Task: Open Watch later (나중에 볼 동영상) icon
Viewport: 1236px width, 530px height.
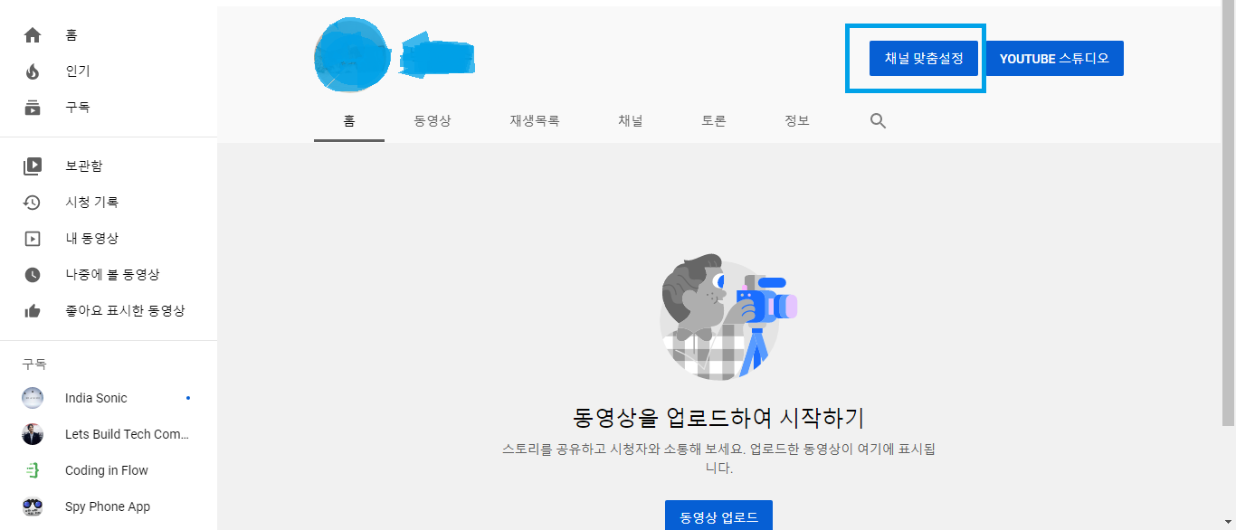Action: (x=33, y=275)
